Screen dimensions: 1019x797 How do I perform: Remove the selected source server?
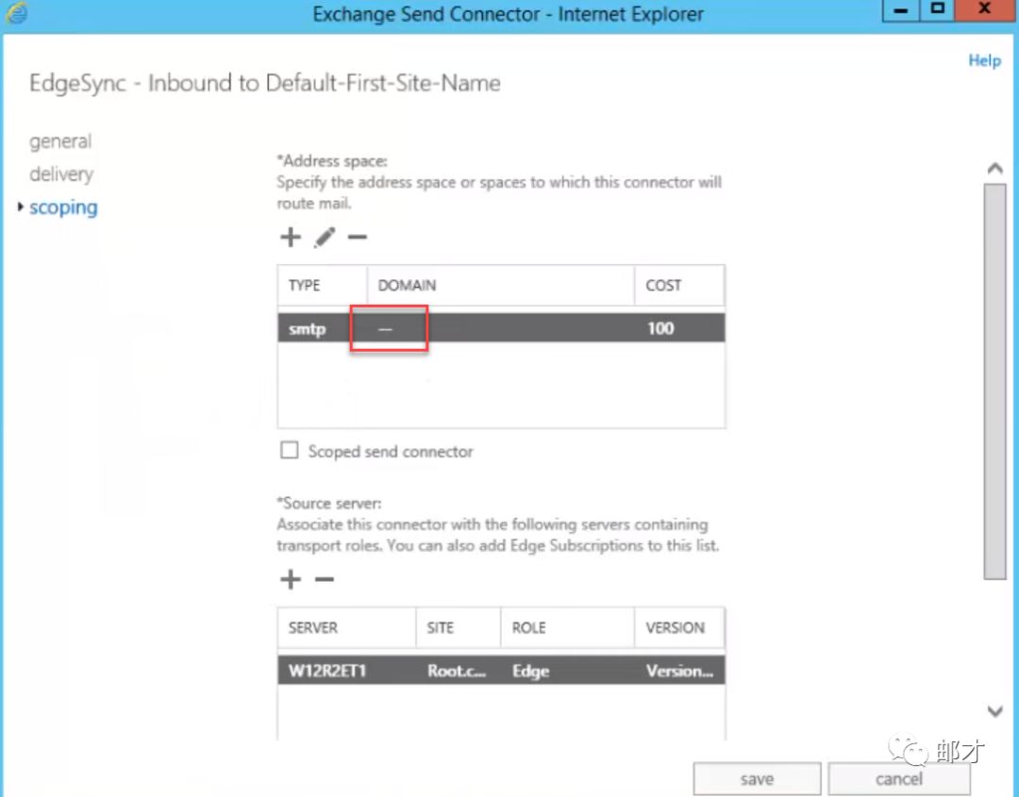[x=324, y=579]
